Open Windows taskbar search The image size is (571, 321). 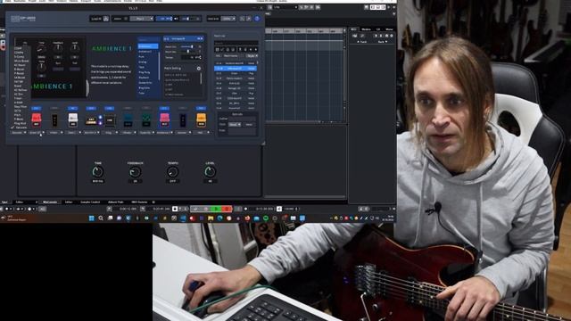[x=101, y=218]
